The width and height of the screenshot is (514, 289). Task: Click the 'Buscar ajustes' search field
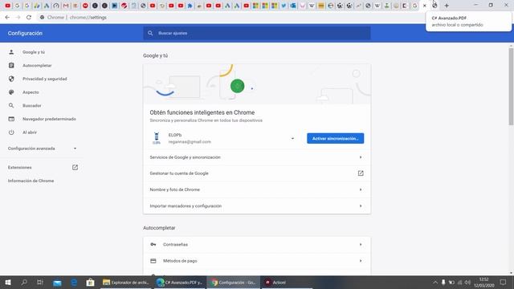257,33
